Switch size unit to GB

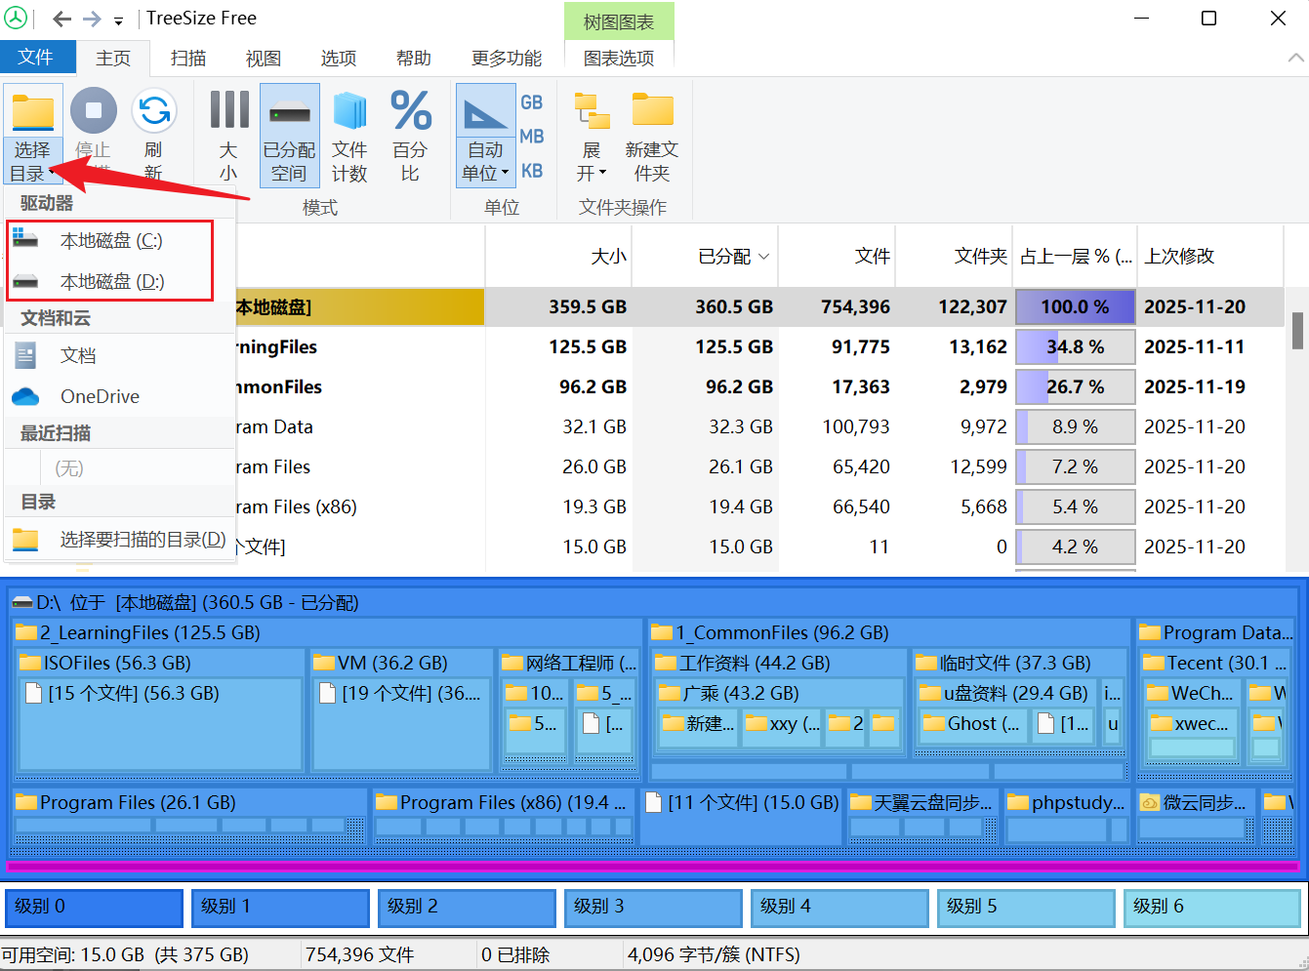[532, 102]
